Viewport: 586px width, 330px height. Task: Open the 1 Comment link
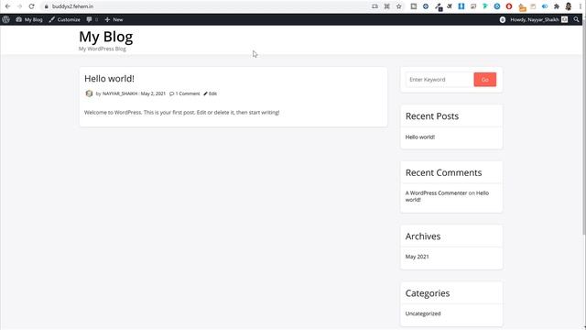(x=185, y=93)
